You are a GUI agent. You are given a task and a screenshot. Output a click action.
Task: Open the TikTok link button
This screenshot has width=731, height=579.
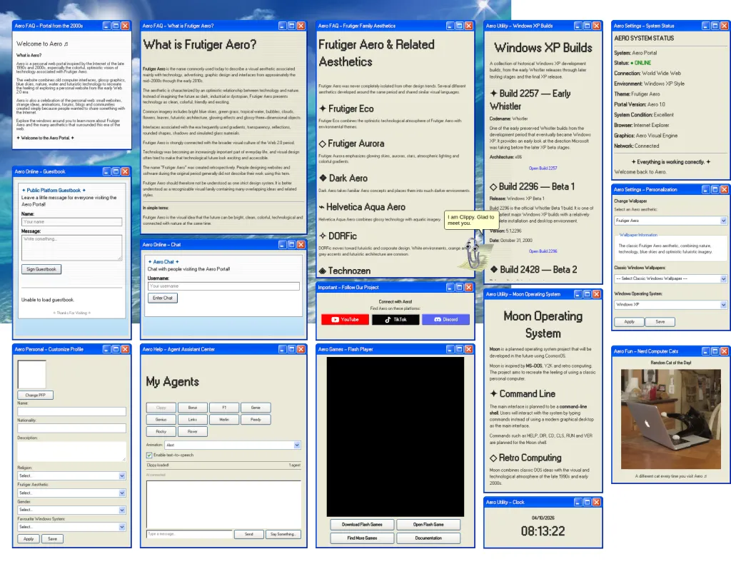(395, 319)
